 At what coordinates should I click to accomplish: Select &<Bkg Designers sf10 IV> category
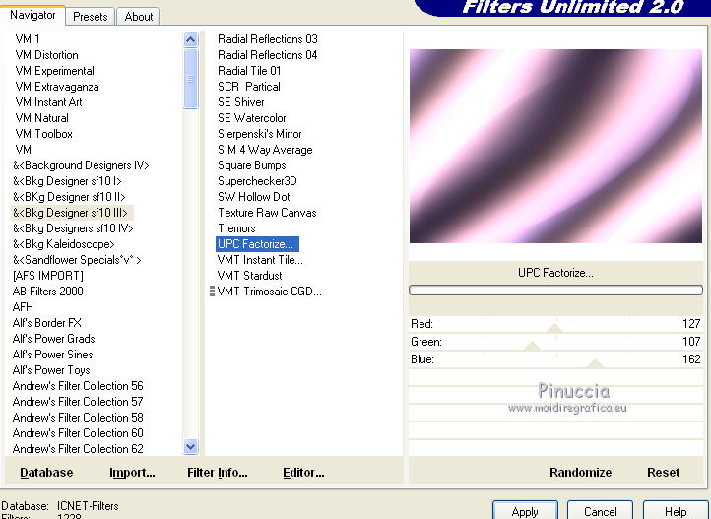[x=73, y=228]
